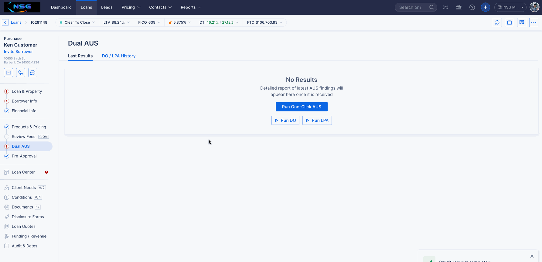The height and width of the screenshot is (262, 542).
Task: Expand the Pricing menu
Action: (131, 7)
